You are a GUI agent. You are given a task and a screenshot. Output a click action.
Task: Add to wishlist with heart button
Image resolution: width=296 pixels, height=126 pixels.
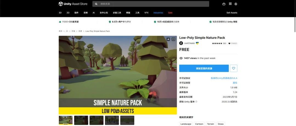(234, 68)
